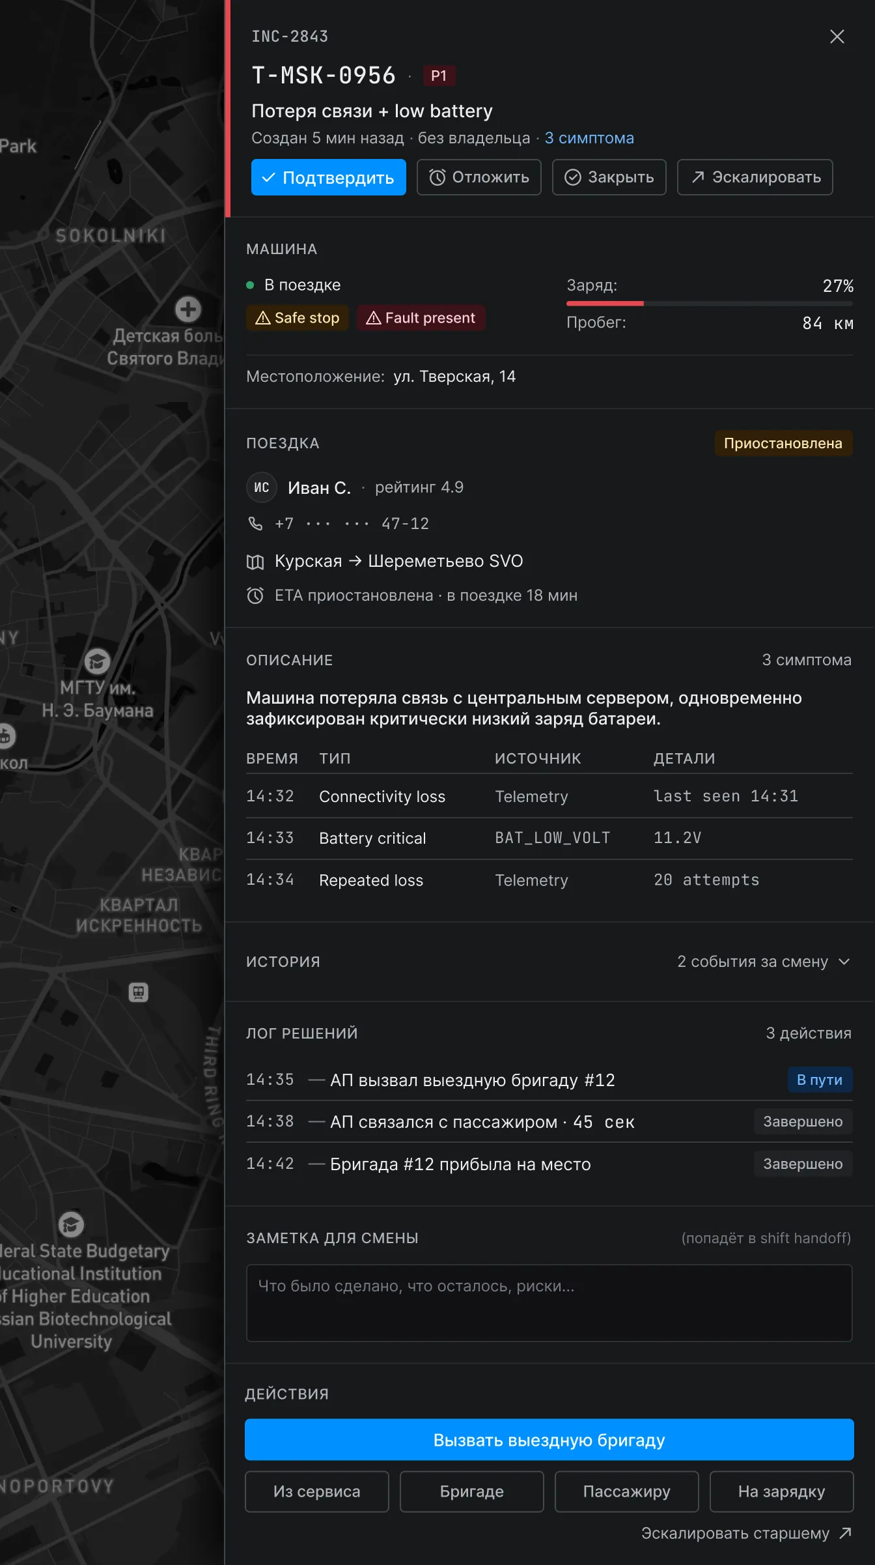Click the Biotechnological University map marker
The width and height of the screenshot is (875, 1565).
pyautogui.click(x=71, y=1224)
